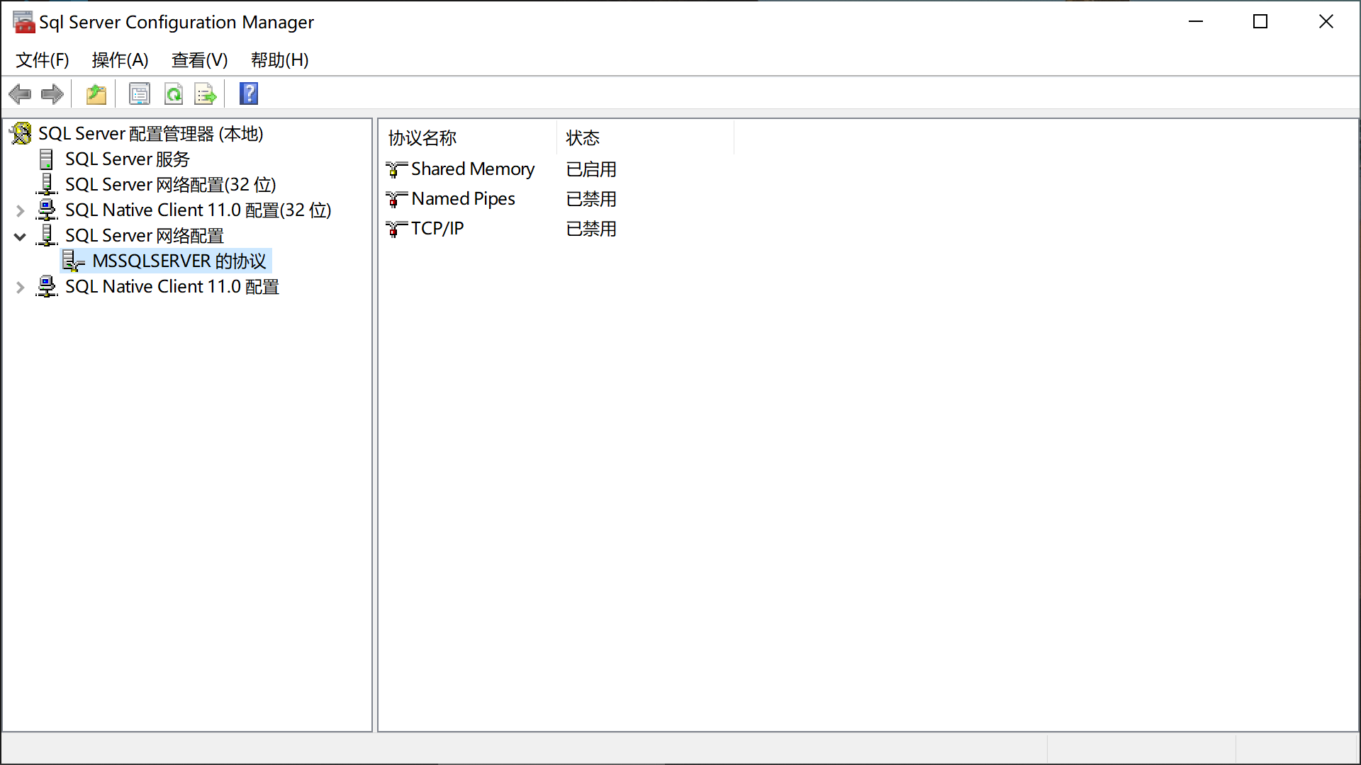Open the 文件(F) menu
Screen dimensions: 1361x765
point(43,60)
